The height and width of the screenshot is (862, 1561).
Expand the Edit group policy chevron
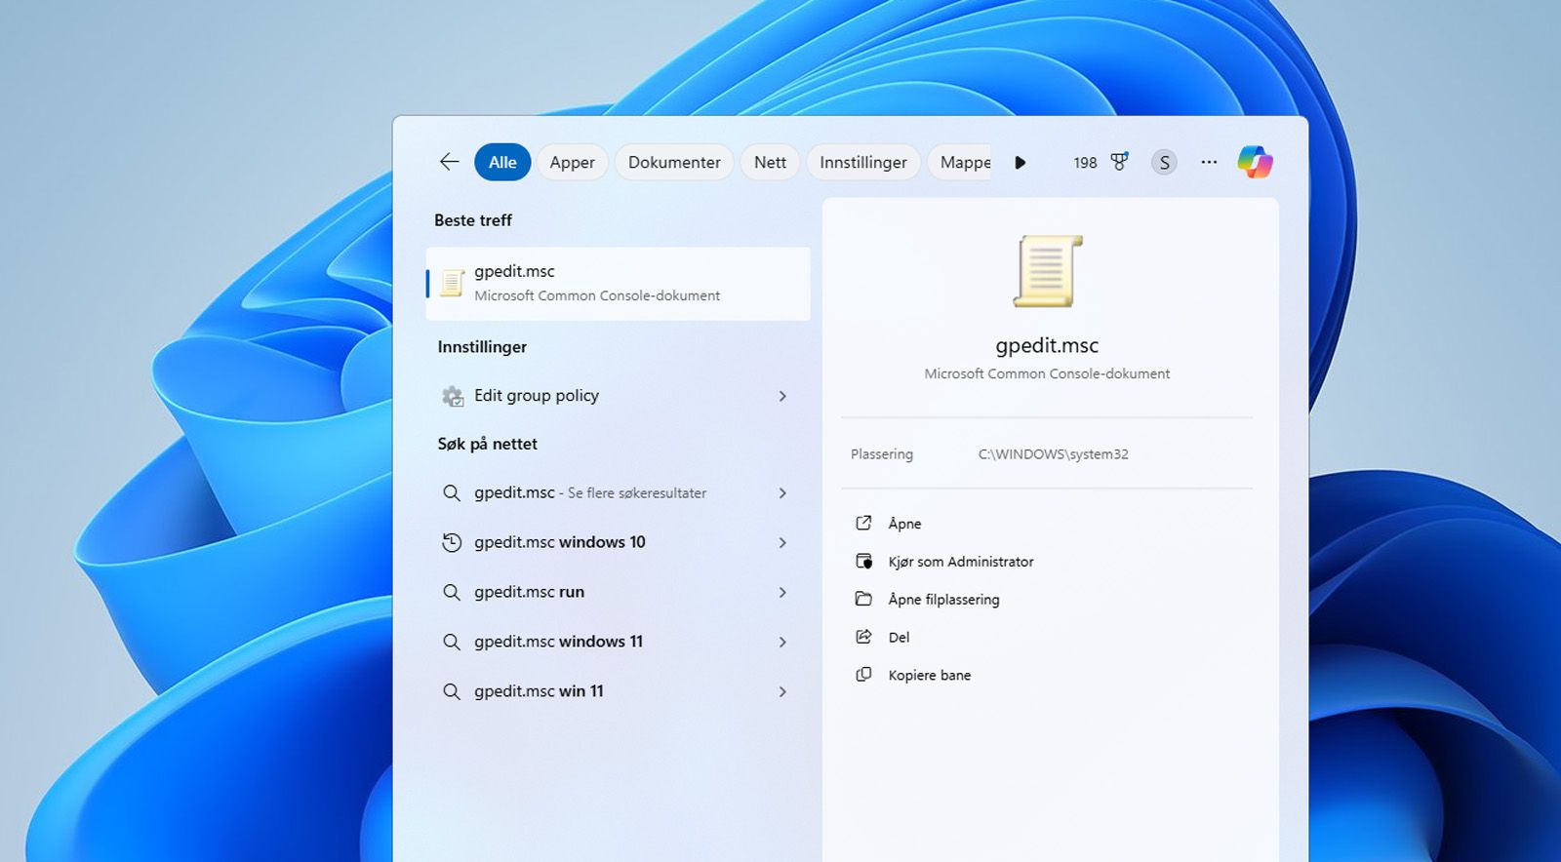(782, 396)
